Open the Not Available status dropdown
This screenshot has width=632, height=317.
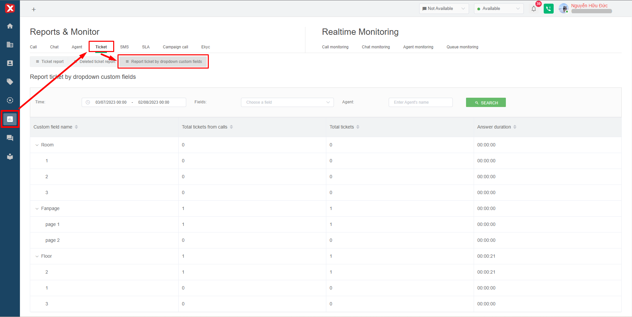click(443, 9)
